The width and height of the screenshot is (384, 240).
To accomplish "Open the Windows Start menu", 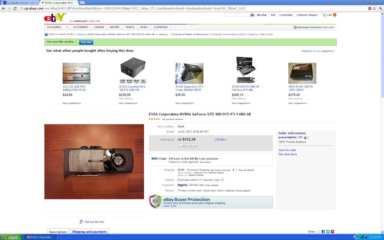I will (11, 237).
